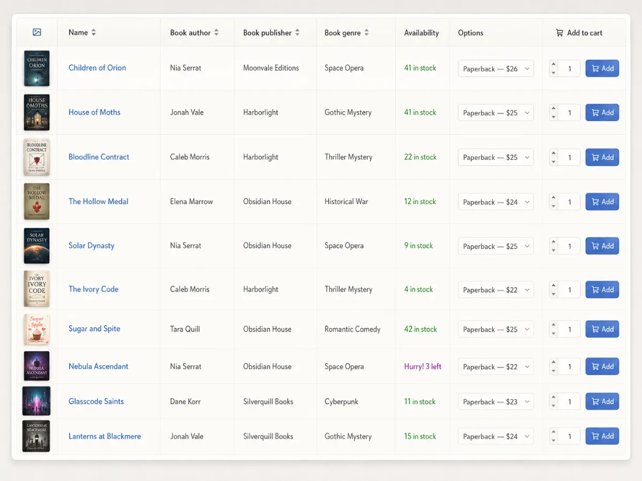Open Sugar and Spite cover thumbnail
This screenshot has width=642, height=481.
tap(37, 329)
